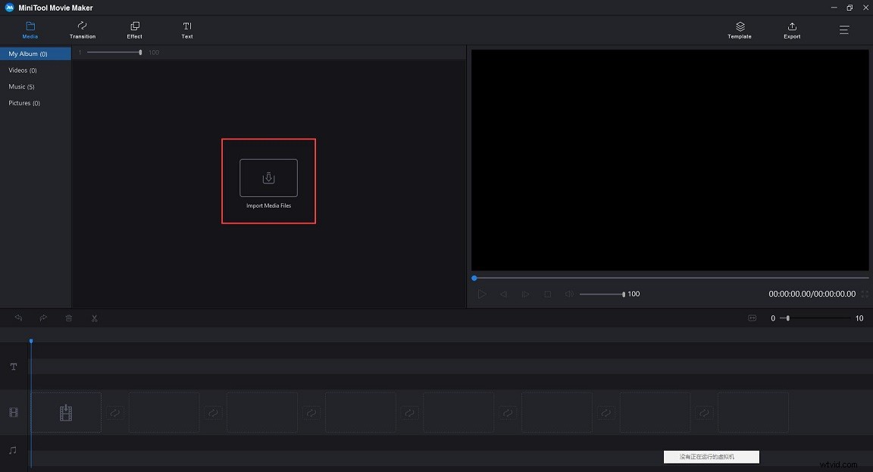Switch to the Text tab
873x472 pixels.
click(186, 30)
